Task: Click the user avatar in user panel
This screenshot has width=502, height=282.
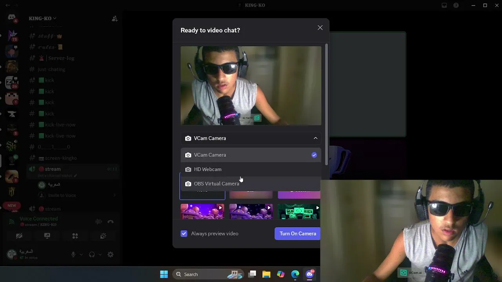Action: [12, 254]
